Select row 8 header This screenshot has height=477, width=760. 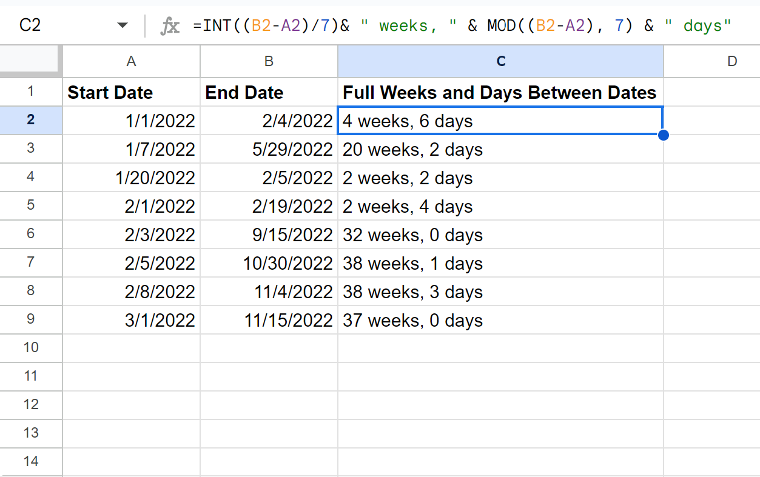pyautogui.click(x=31, y=292)
